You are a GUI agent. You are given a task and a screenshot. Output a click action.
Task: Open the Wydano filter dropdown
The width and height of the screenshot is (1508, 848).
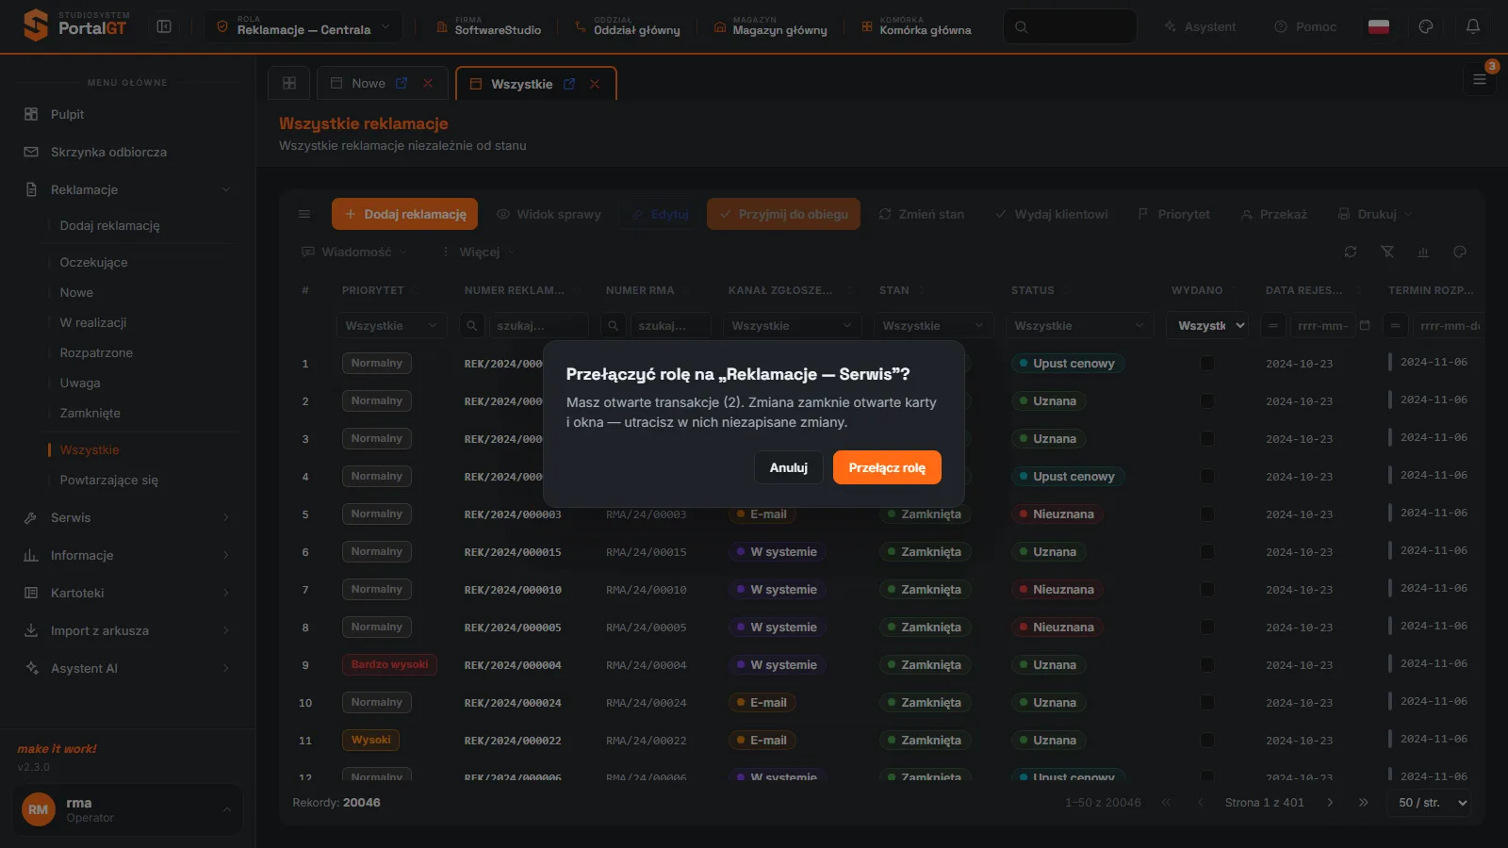pyautogui.click(x=1206, y=325)
